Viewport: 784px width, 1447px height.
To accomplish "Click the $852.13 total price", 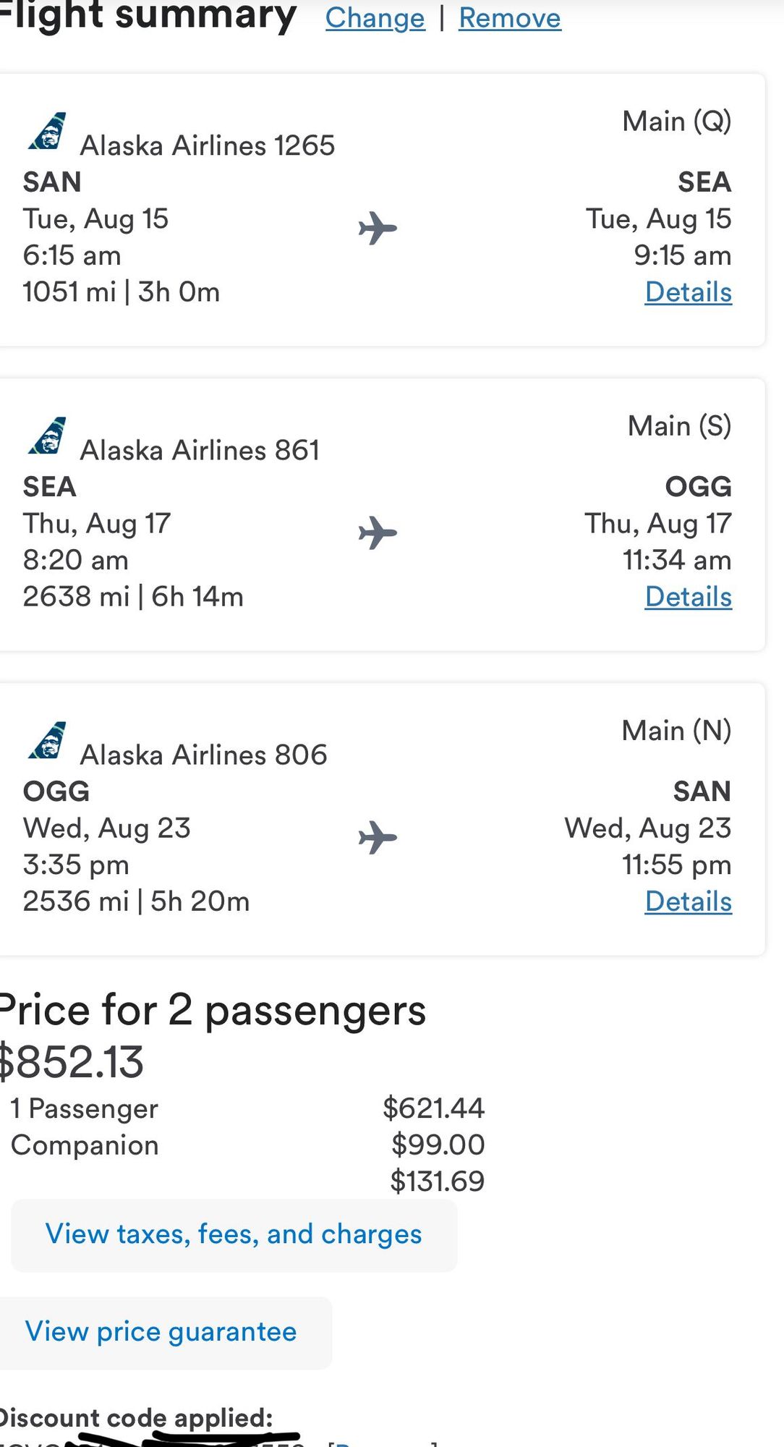I will click(72, 1062).
